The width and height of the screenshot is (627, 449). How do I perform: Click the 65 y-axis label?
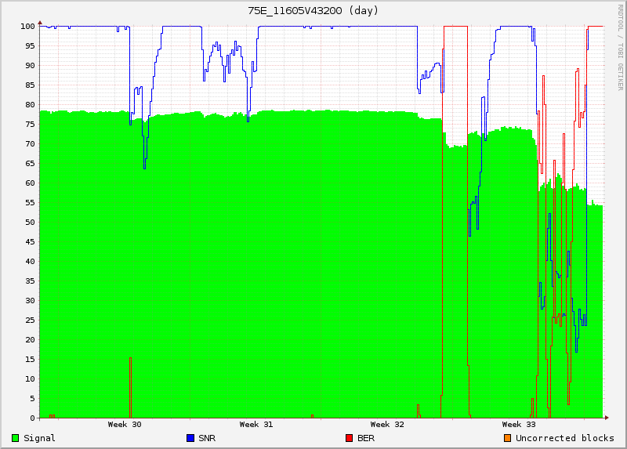[30, 164]
